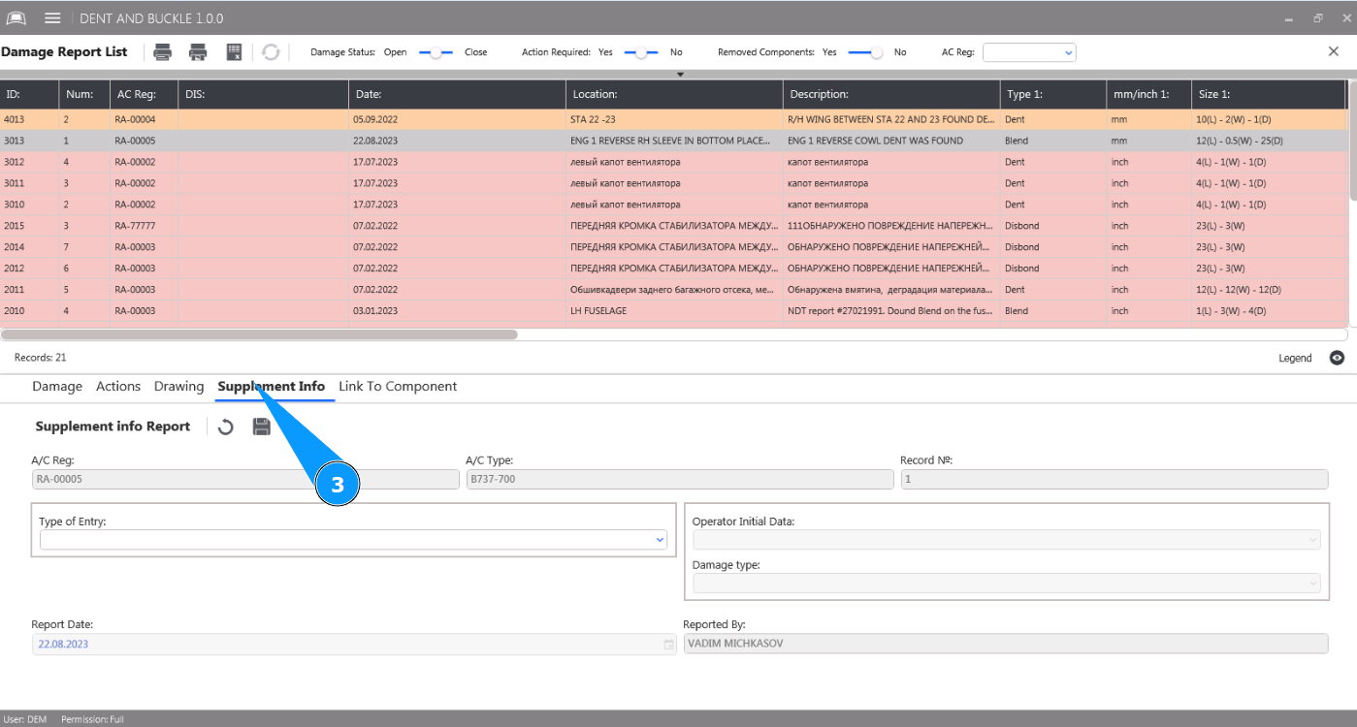Open the Link To Component tab
1357x727 pixels.
click(x=398, y=386)
